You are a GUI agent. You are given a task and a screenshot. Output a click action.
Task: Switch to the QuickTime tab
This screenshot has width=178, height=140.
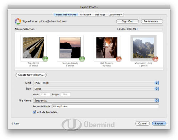[x=115, y=15]
